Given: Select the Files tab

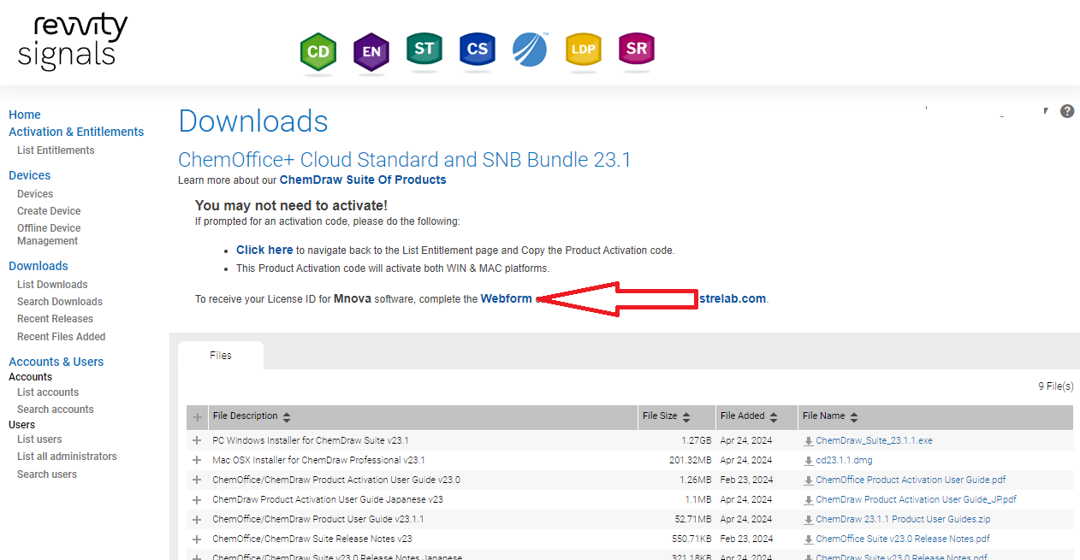Looking at the screenshot, I should click(x=221, y=356).
